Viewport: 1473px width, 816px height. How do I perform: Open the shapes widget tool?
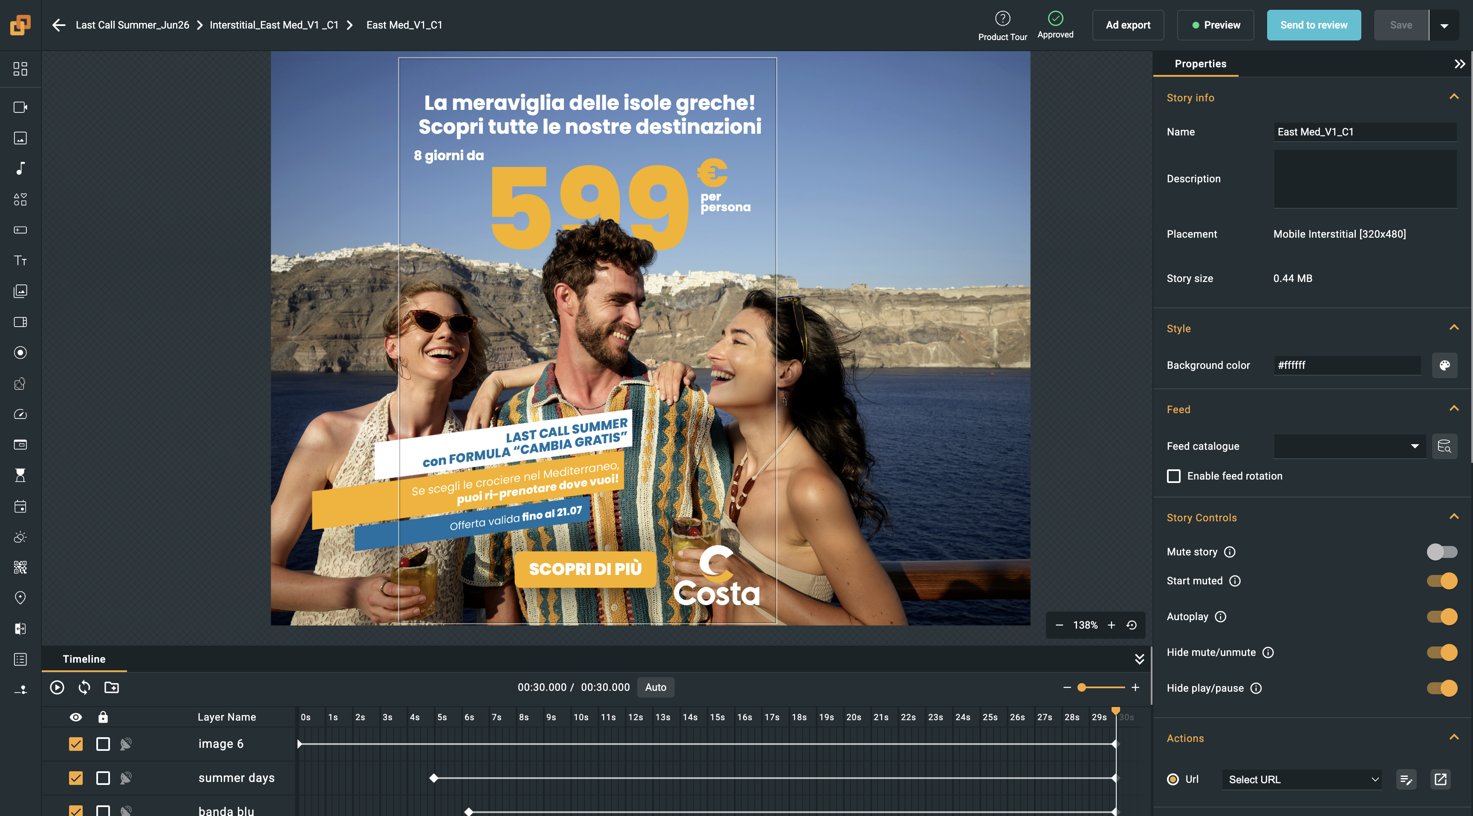pos(20,199)
